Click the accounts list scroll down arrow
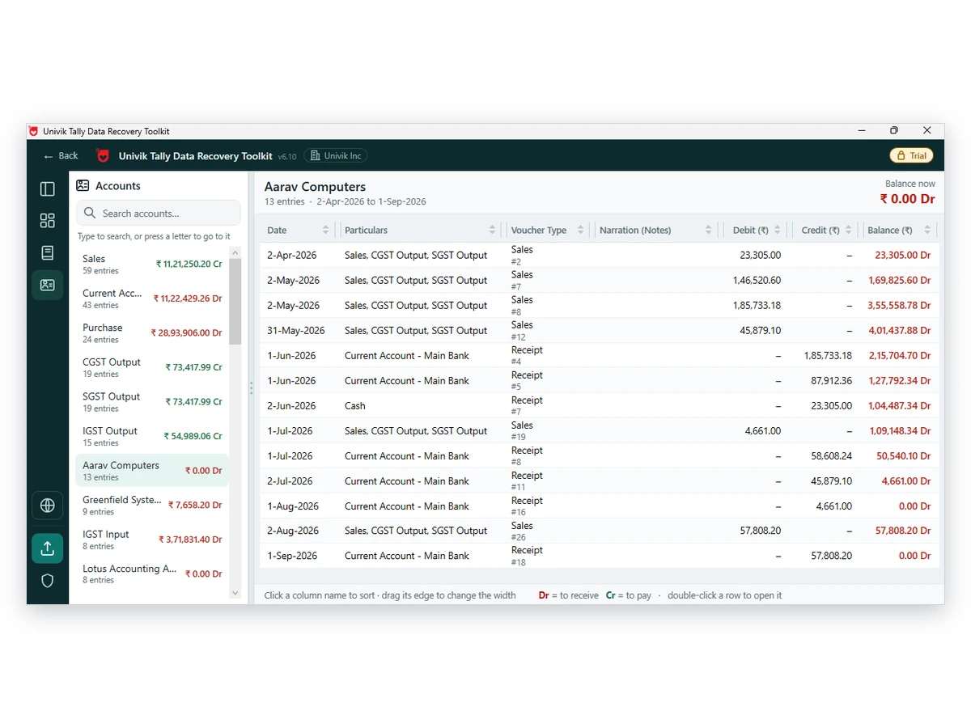 click(x=235, y=593)
